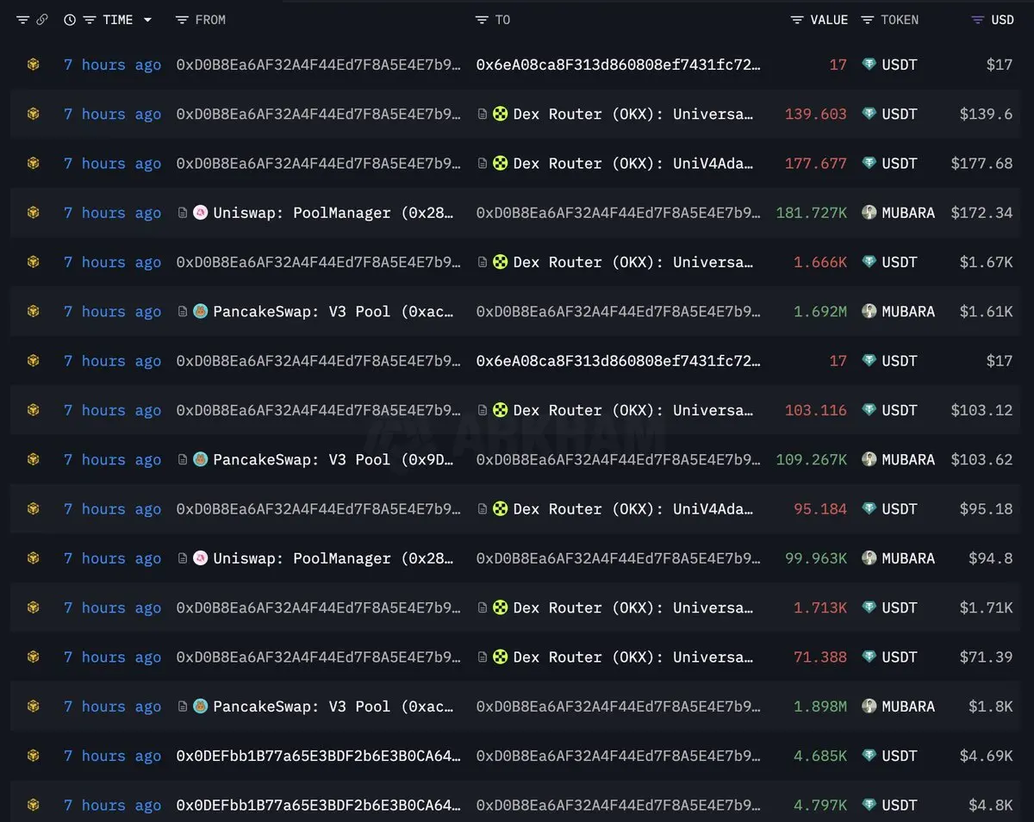
Task: Open the 0xD0B8Ea6A sender address in the 71.388 row
Action: 318,657
